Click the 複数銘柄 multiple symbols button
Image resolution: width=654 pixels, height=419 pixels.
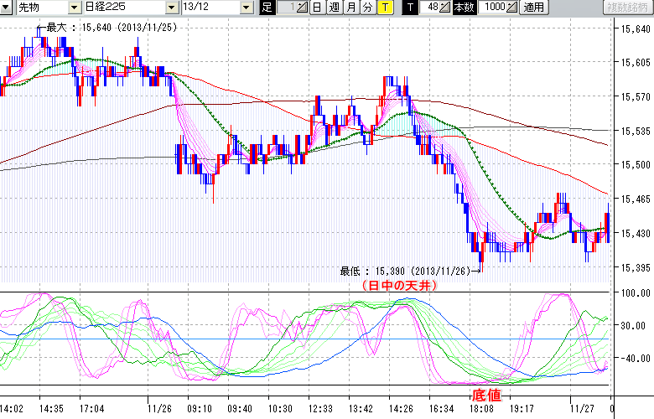(x=627, y=8)
